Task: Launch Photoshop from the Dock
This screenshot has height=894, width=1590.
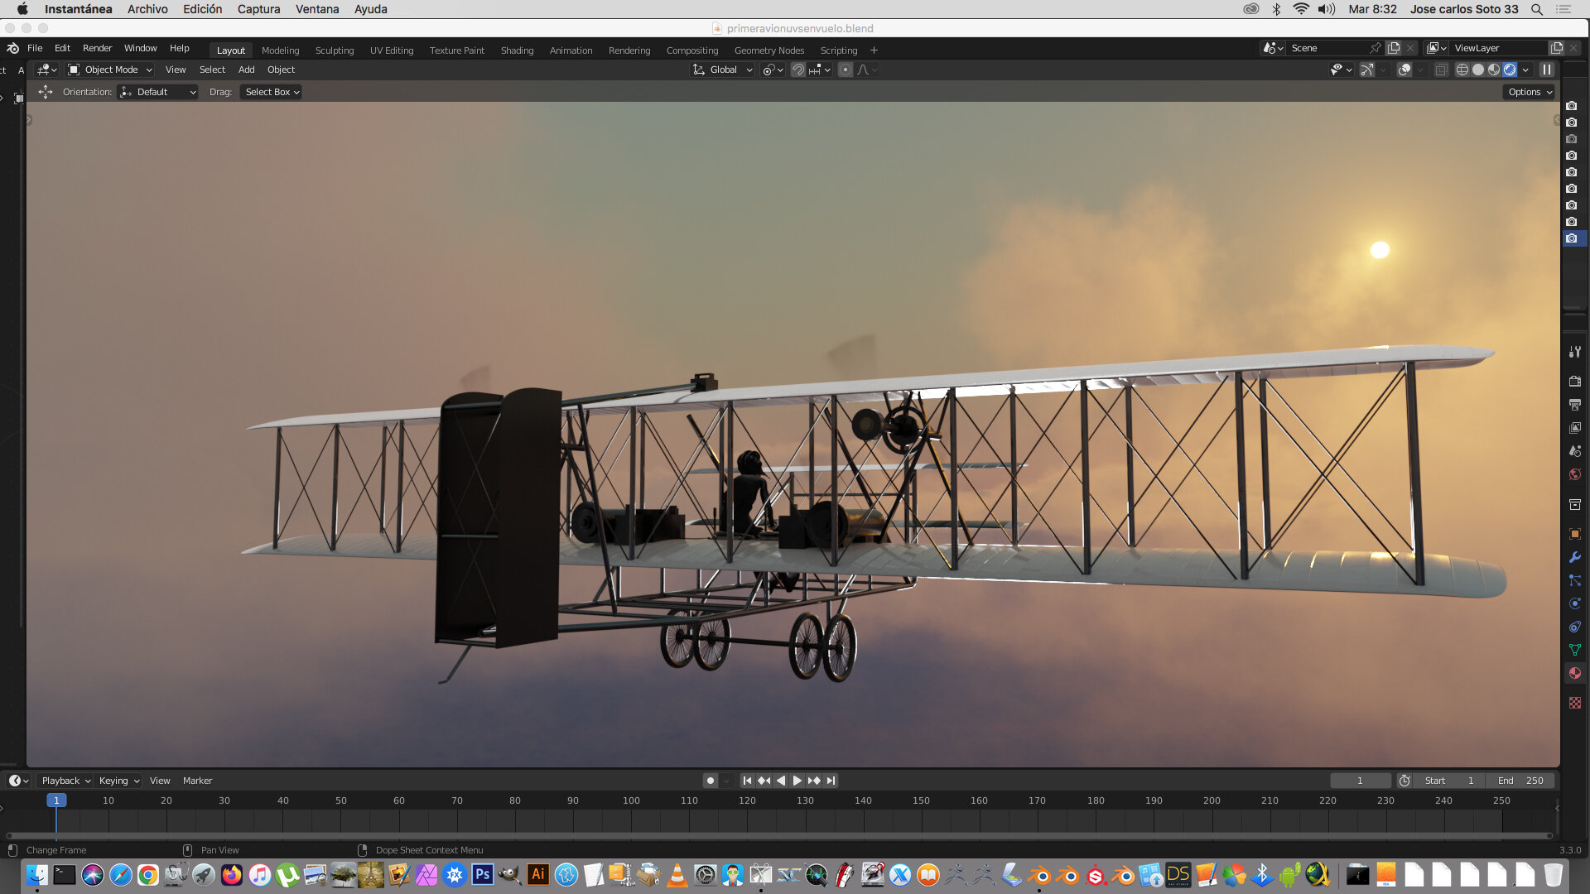Action: (482, 874)
